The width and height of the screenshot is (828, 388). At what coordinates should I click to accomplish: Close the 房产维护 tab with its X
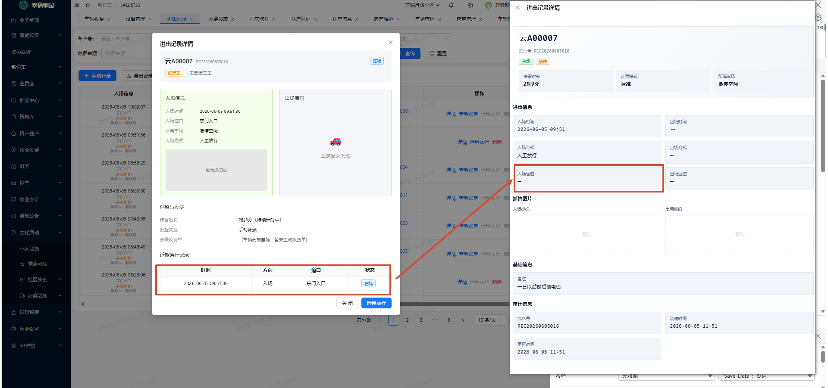398,19
